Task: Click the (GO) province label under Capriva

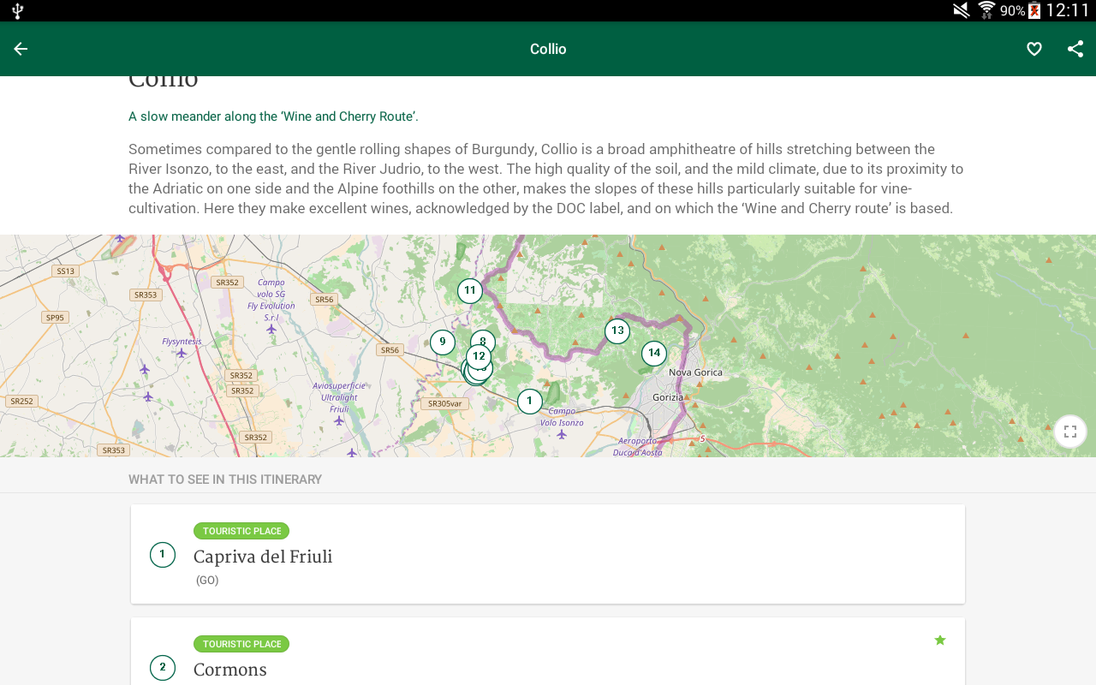Action: pos(207,581)
